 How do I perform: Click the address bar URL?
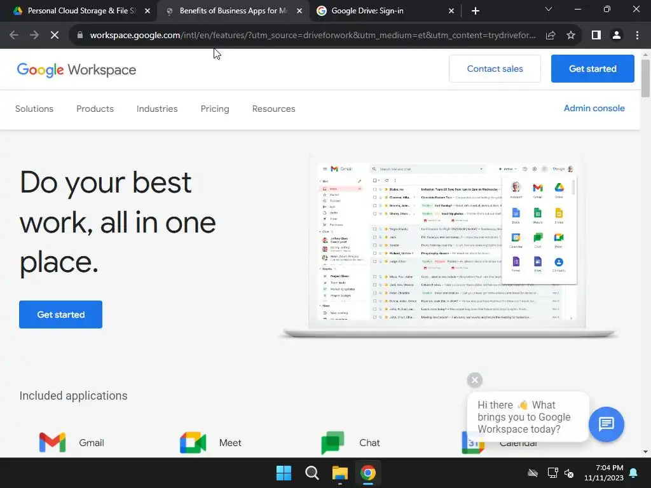(x=313, y=36)
